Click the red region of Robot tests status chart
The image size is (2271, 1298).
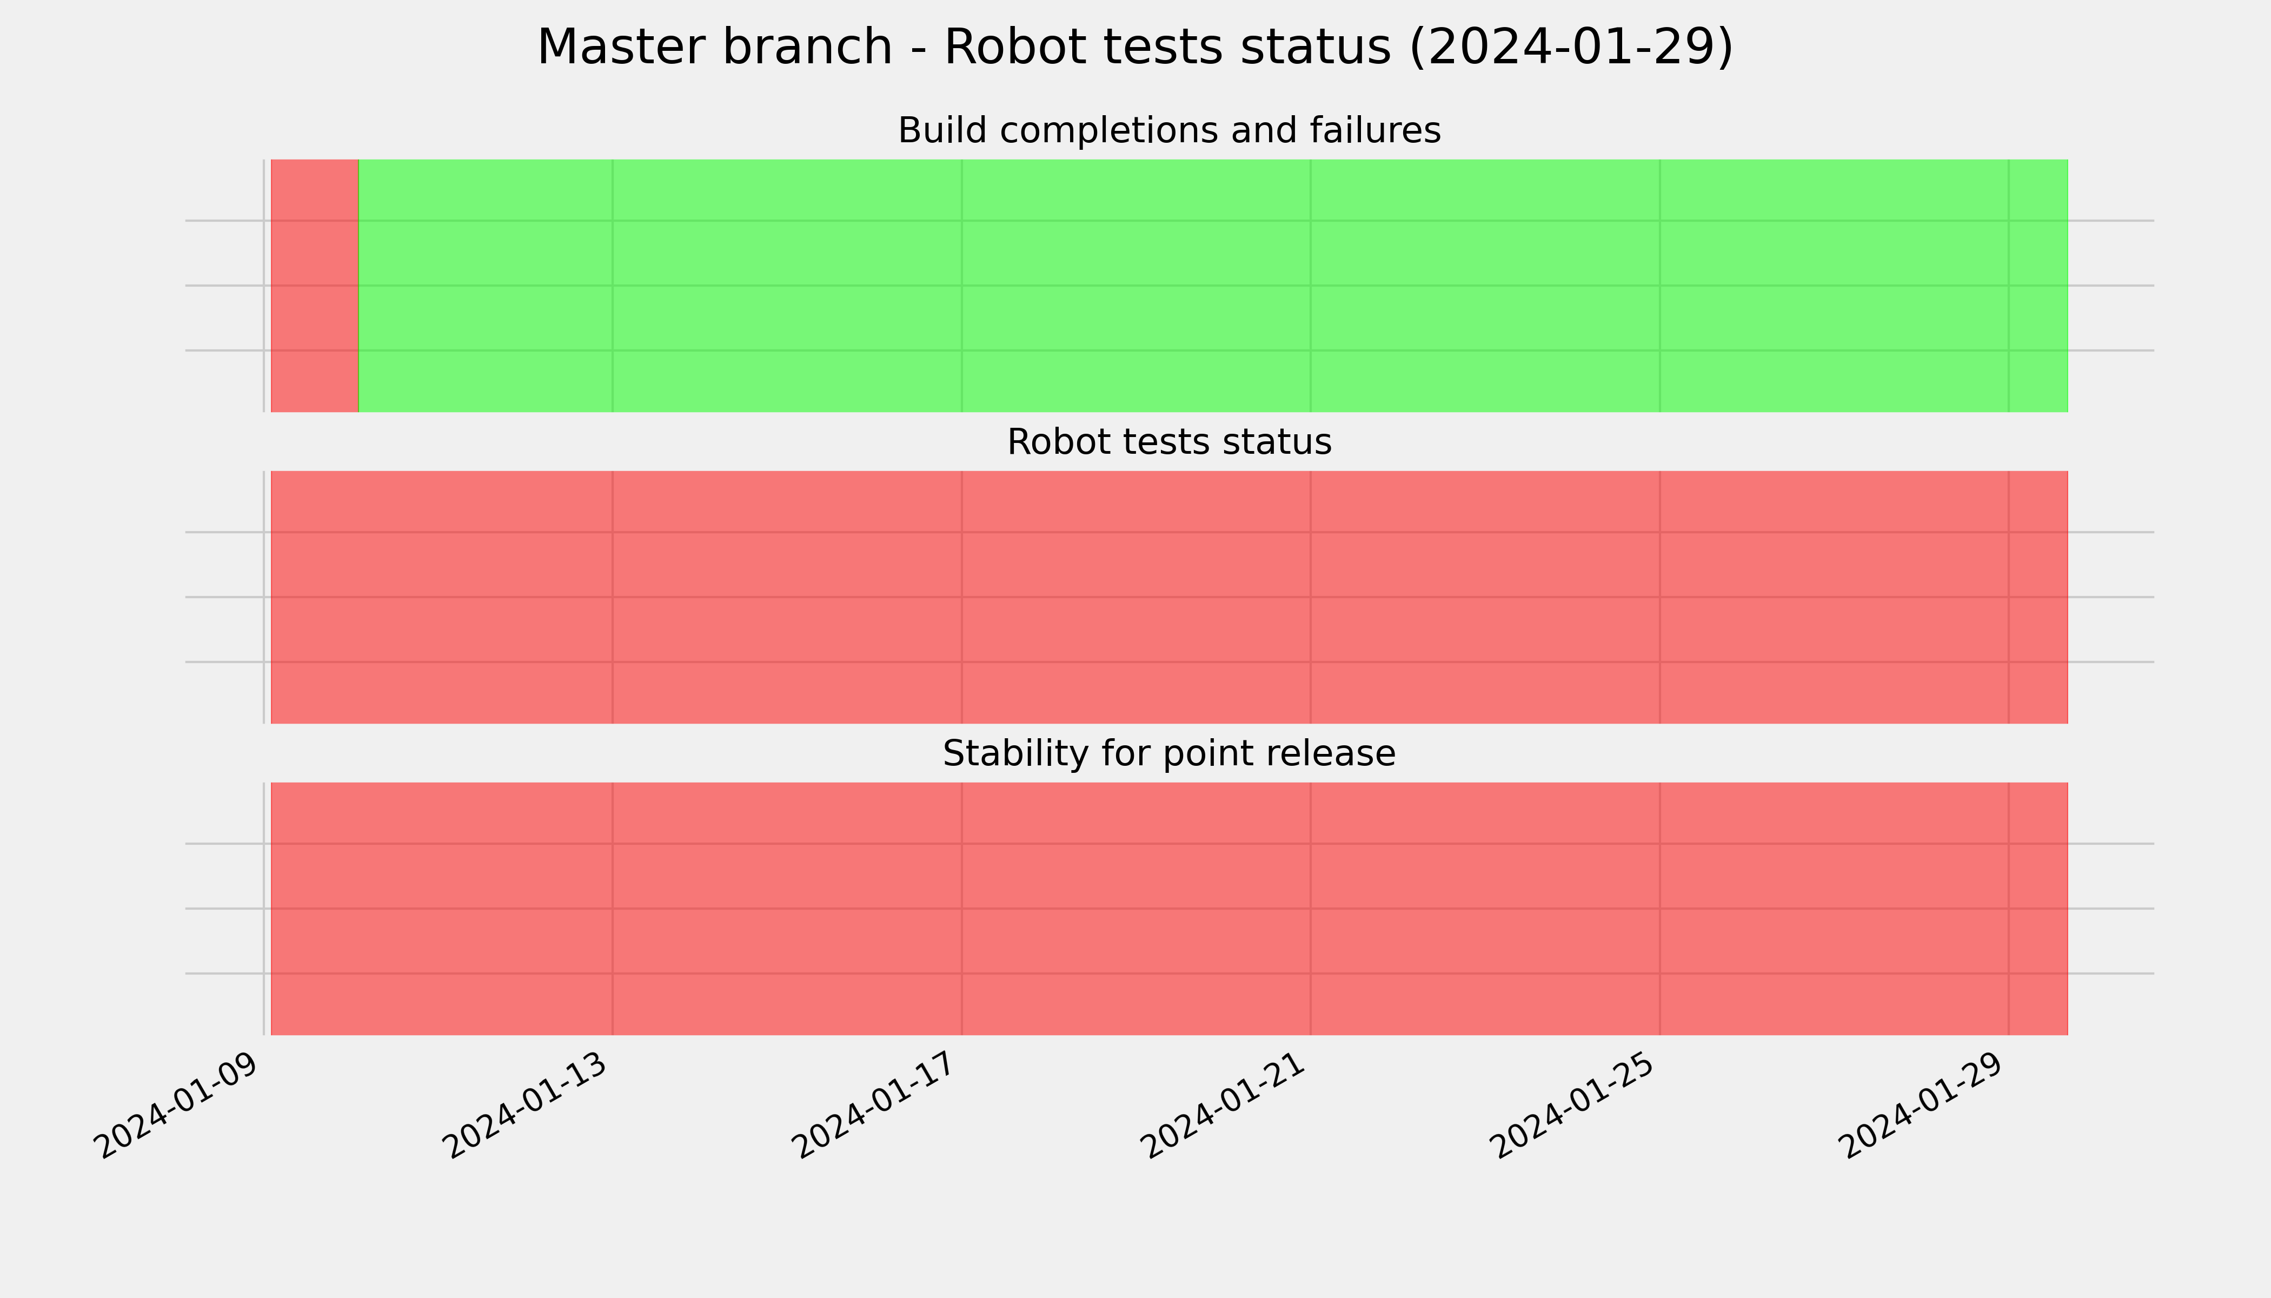click(1170, 597)
